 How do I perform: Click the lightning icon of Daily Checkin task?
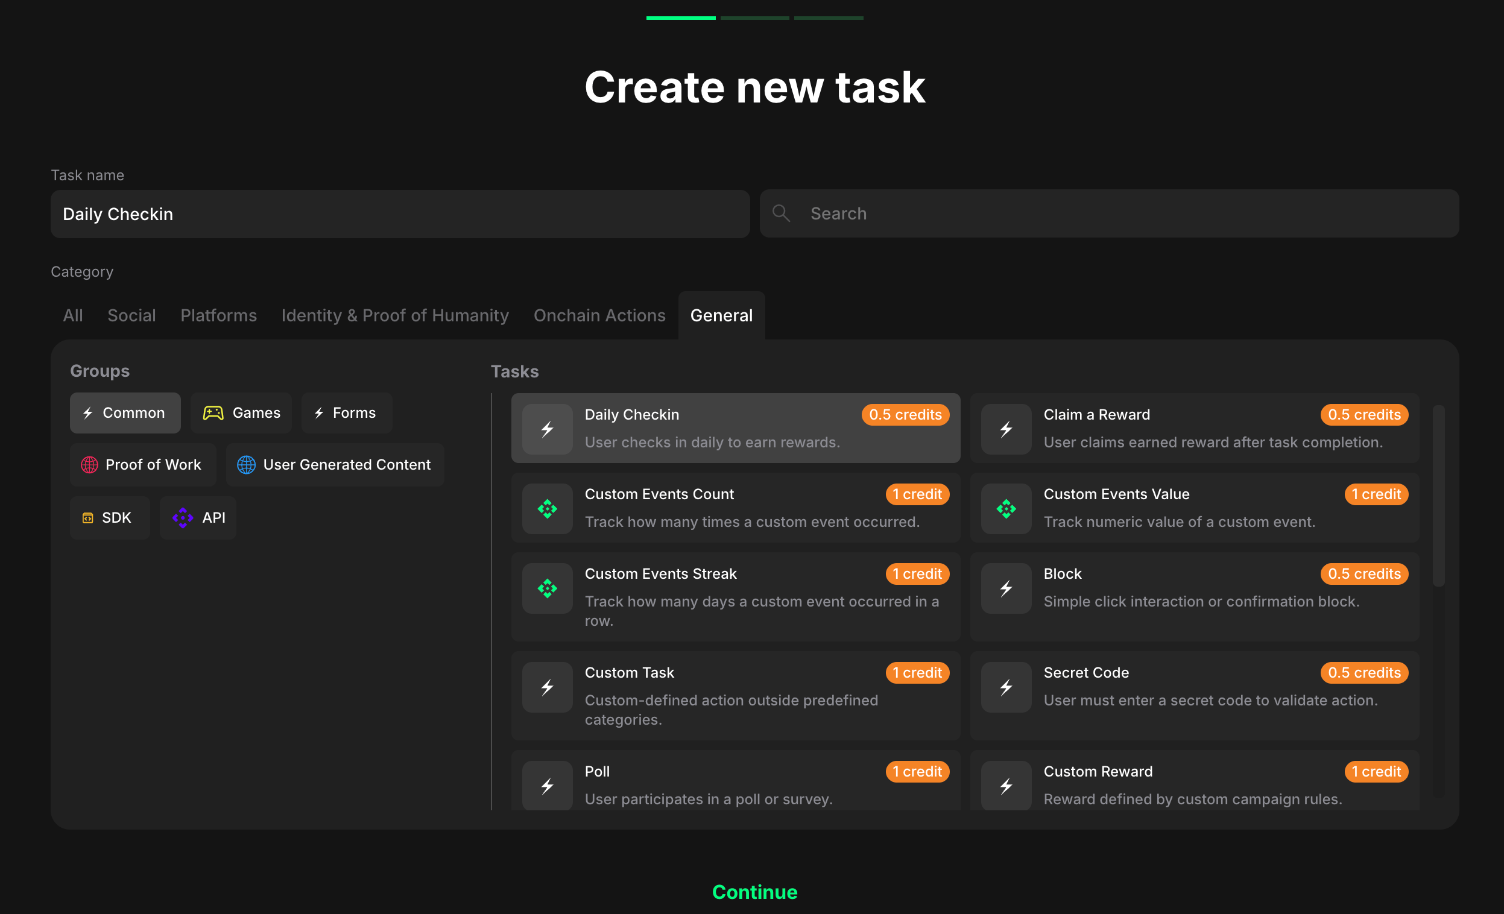(547, 429)
